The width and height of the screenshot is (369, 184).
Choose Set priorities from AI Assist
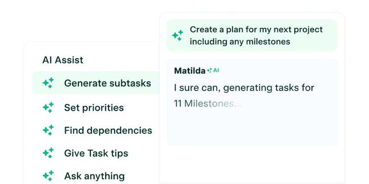click(94, 108)
